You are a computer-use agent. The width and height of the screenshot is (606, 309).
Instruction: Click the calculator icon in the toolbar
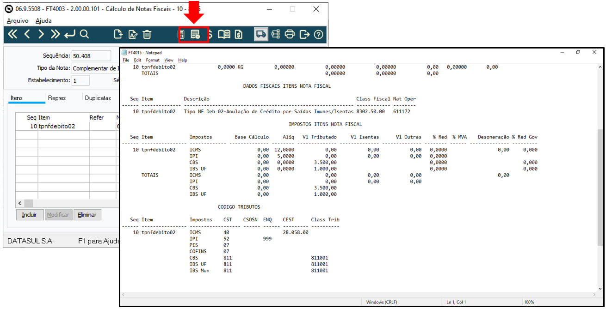coord(182,34)
